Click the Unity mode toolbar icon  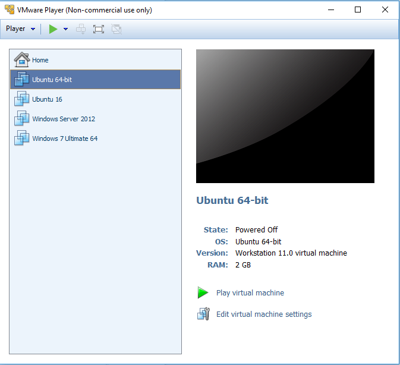click(116, 29)
